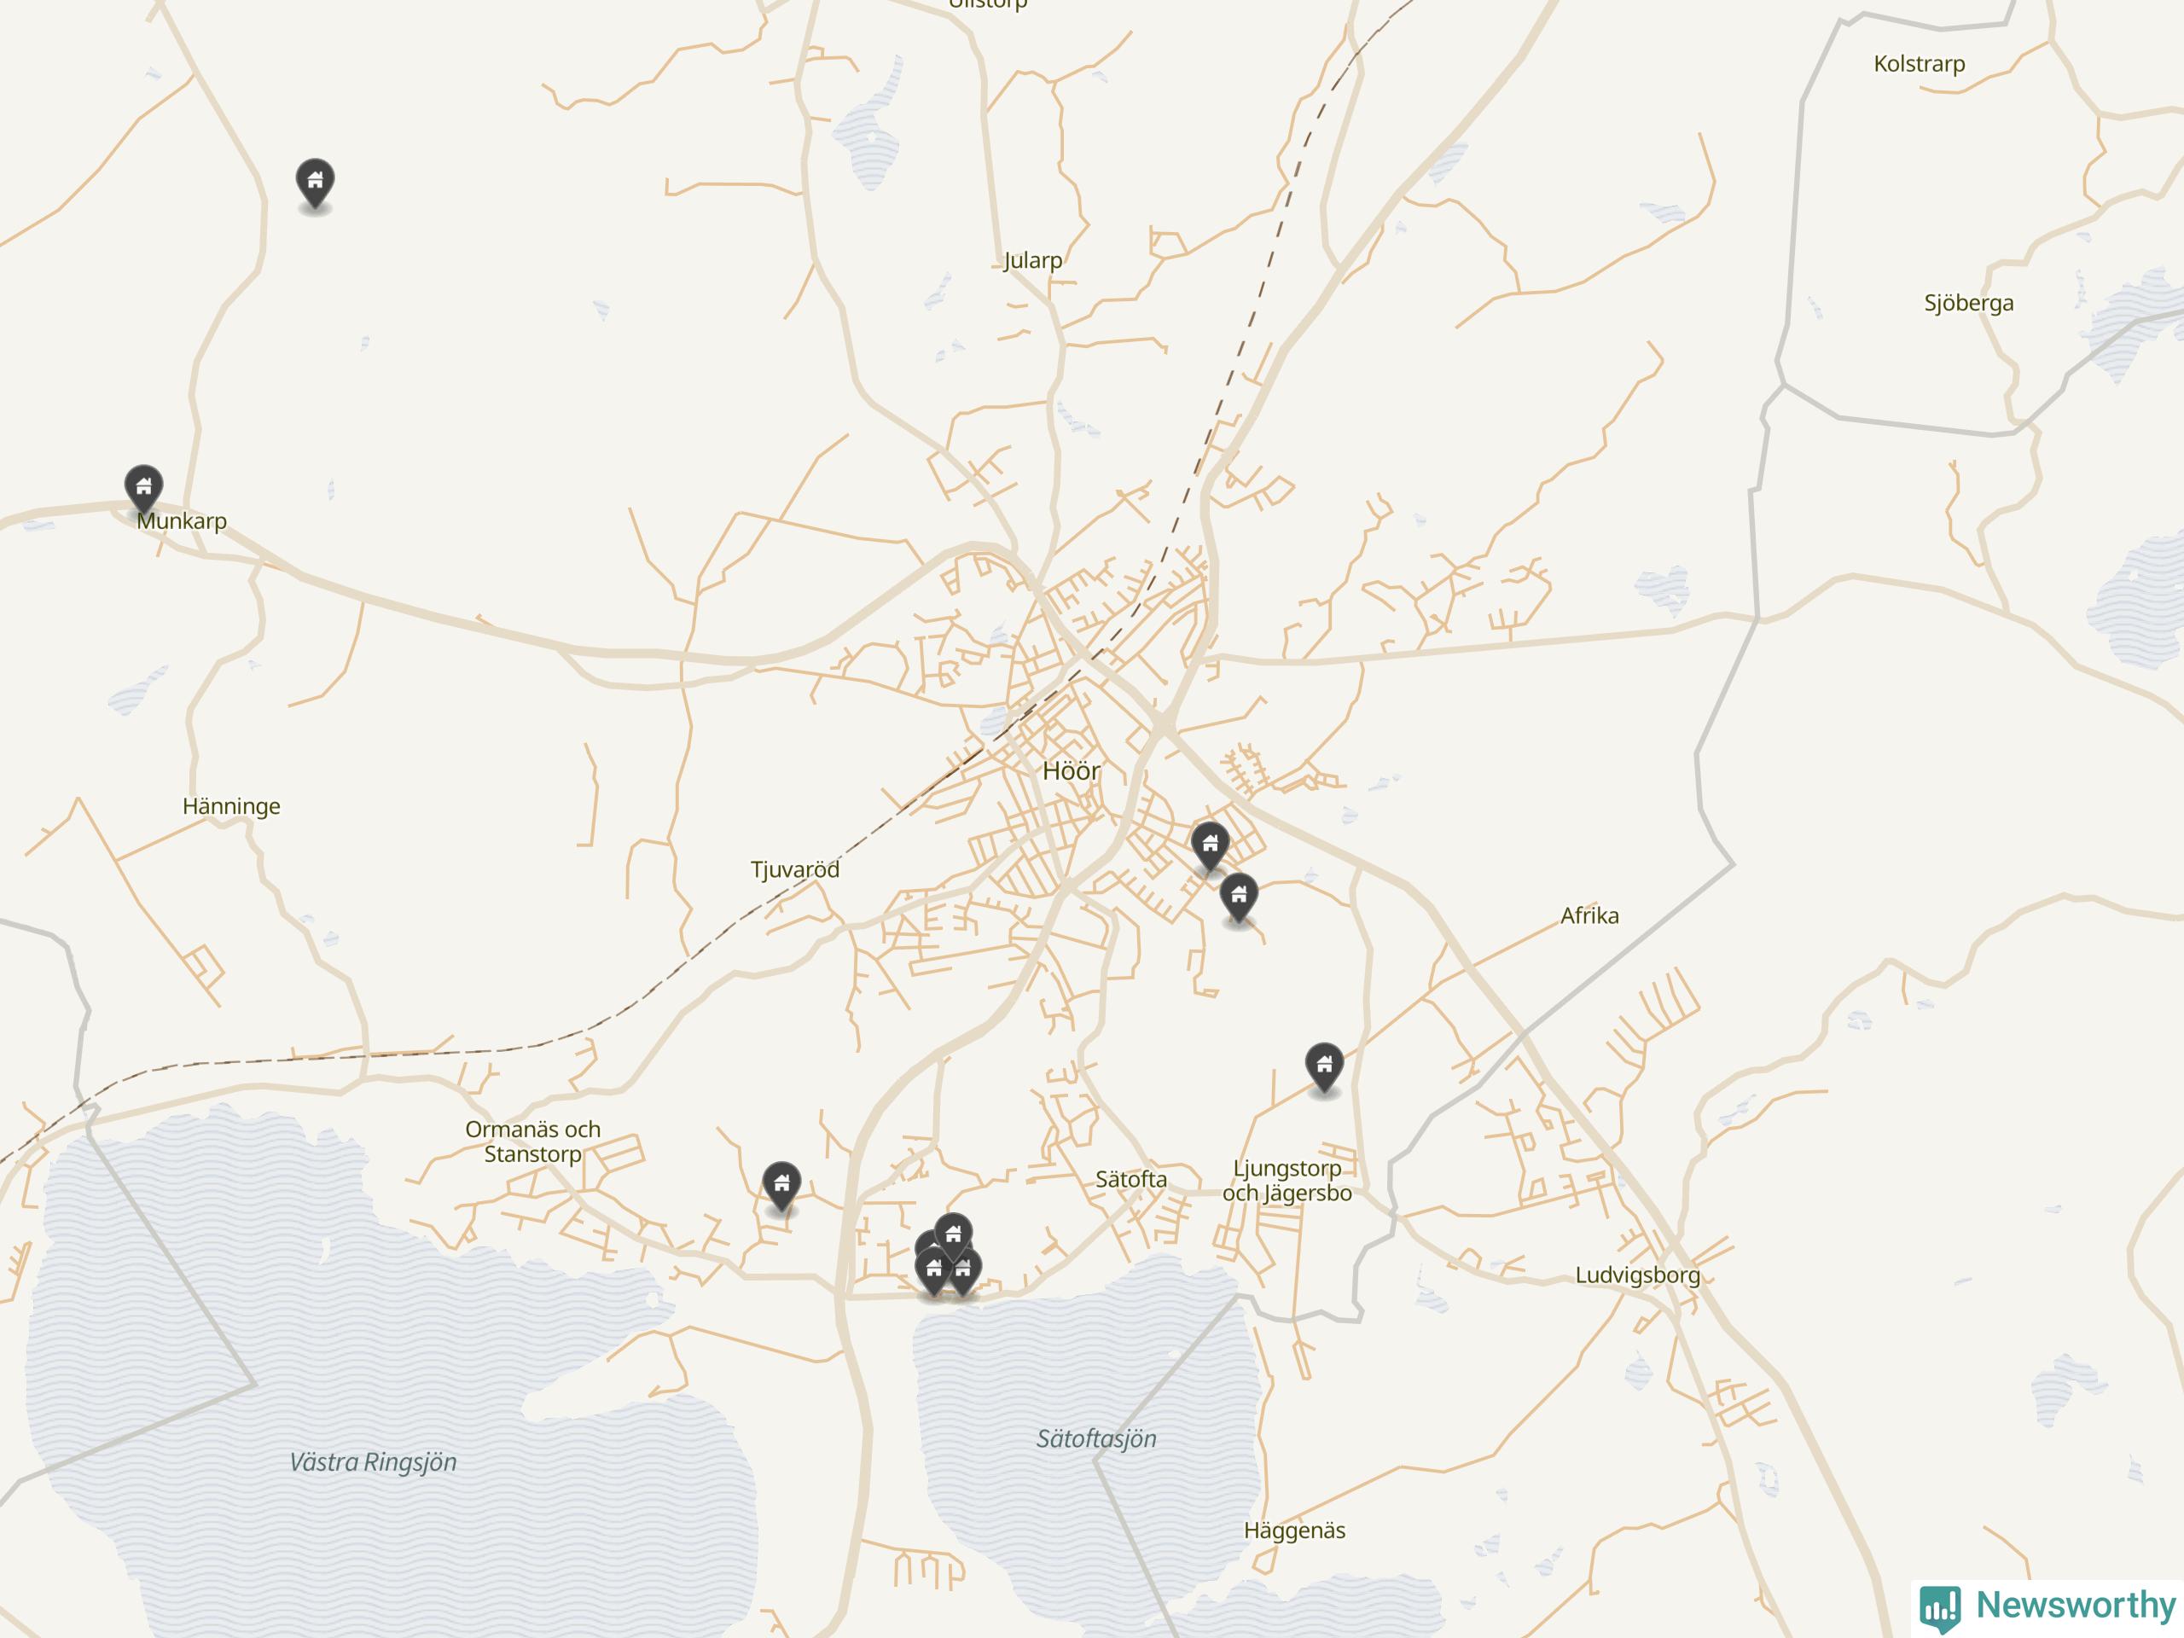The height and width of the screenshot is (1638, 2184).
Task: Click upper house marker southeast of Höör
Action: point(1210,845)
